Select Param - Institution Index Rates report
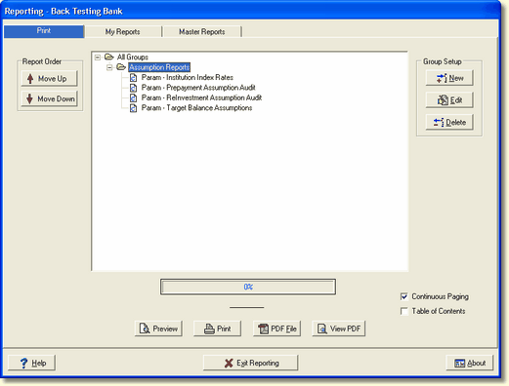Screen dimensions: 509x386 (x=188, y=78)
